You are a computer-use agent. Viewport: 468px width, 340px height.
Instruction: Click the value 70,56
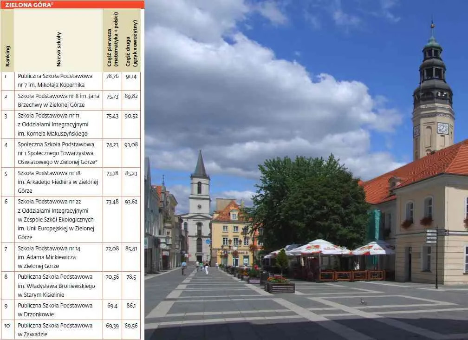point(112,277)
